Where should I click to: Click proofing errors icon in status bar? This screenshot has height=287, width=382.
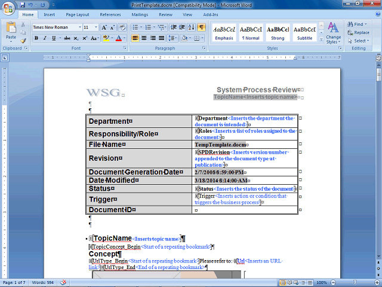(x=63, y=282)
